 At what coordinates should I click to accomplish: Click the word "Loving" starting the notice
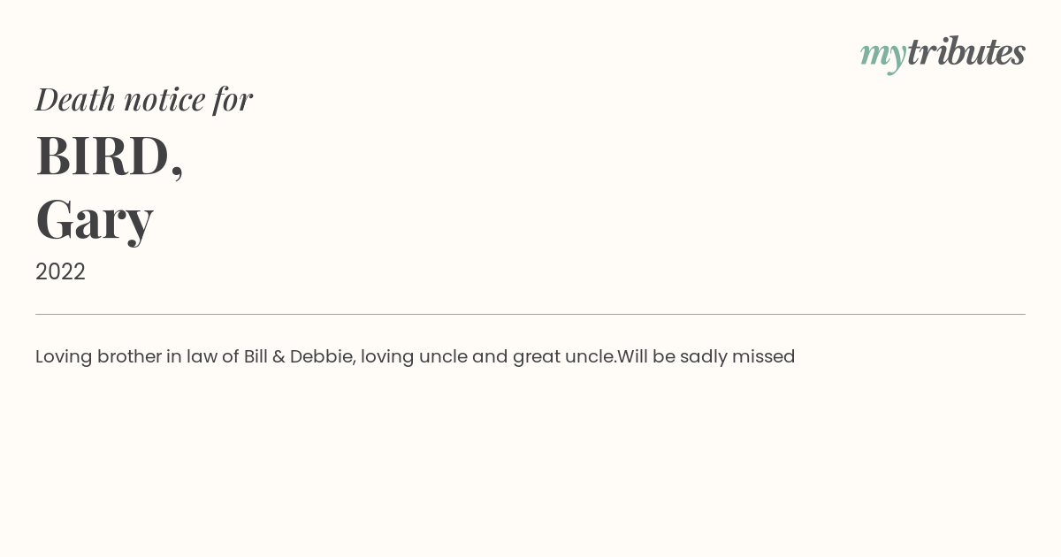[x=64, y=357]
